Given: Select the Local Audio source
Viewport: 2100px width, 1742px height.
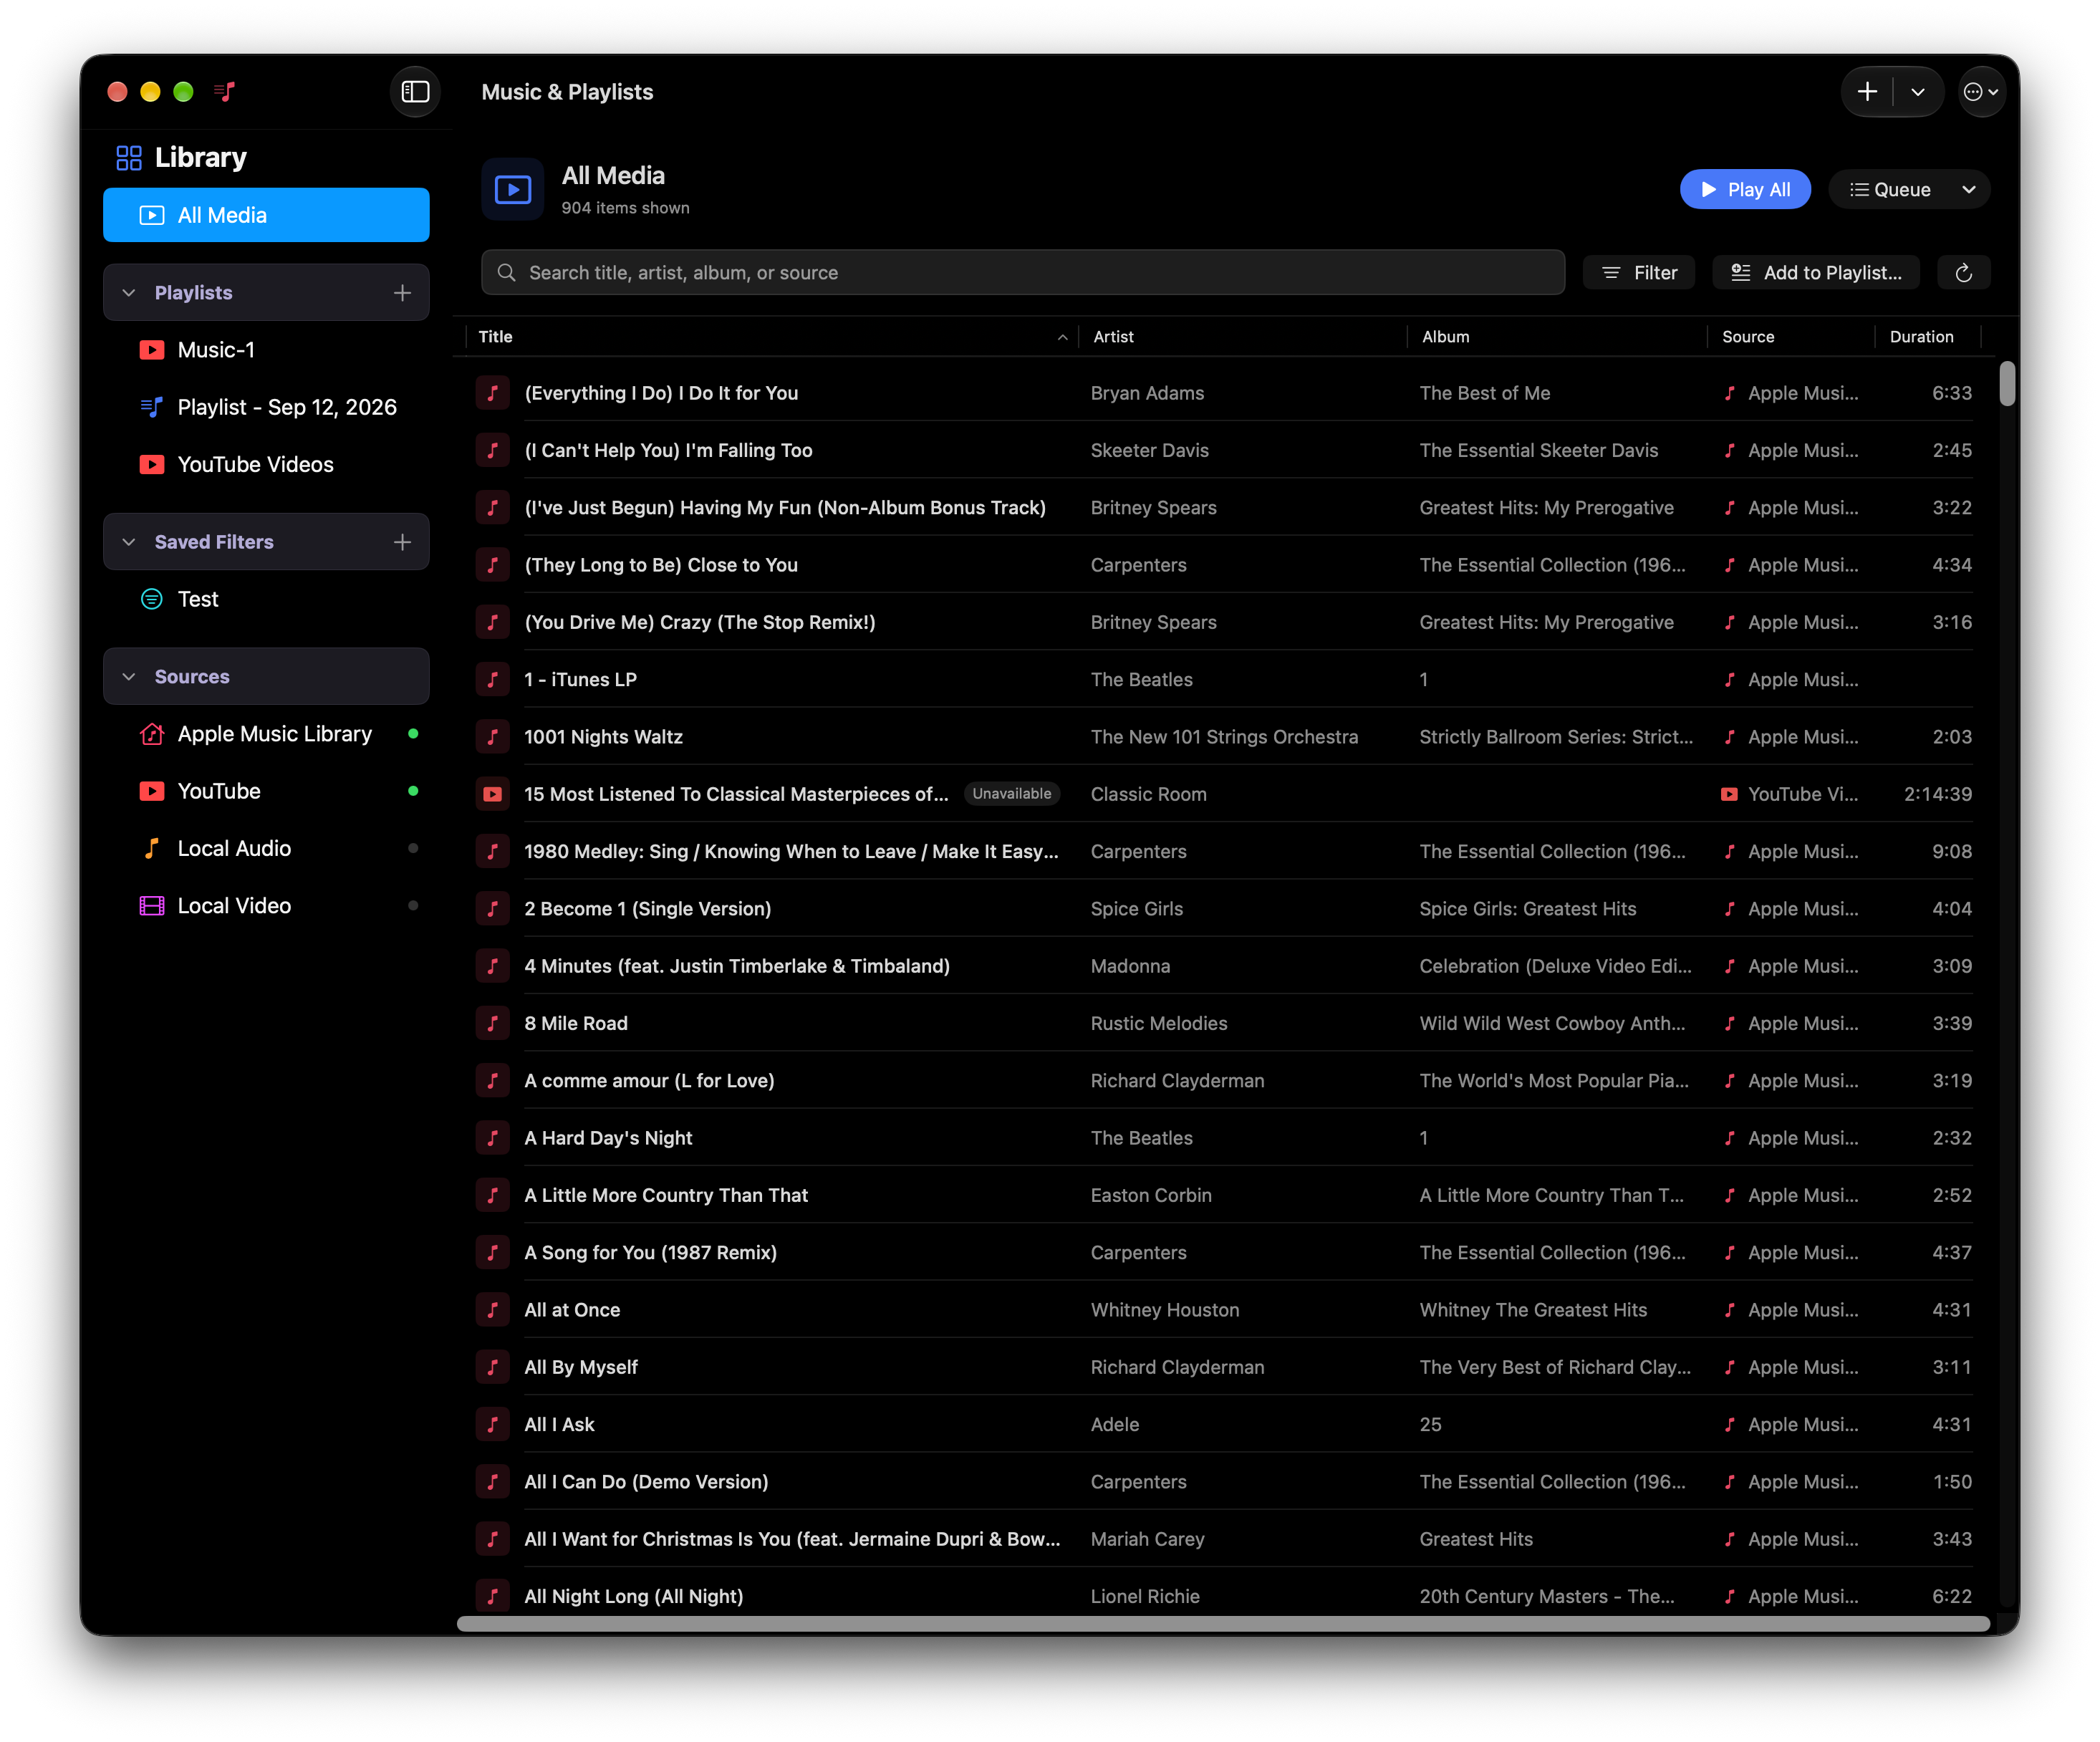Looking at the screenshot, I should (x=266, y=848).
